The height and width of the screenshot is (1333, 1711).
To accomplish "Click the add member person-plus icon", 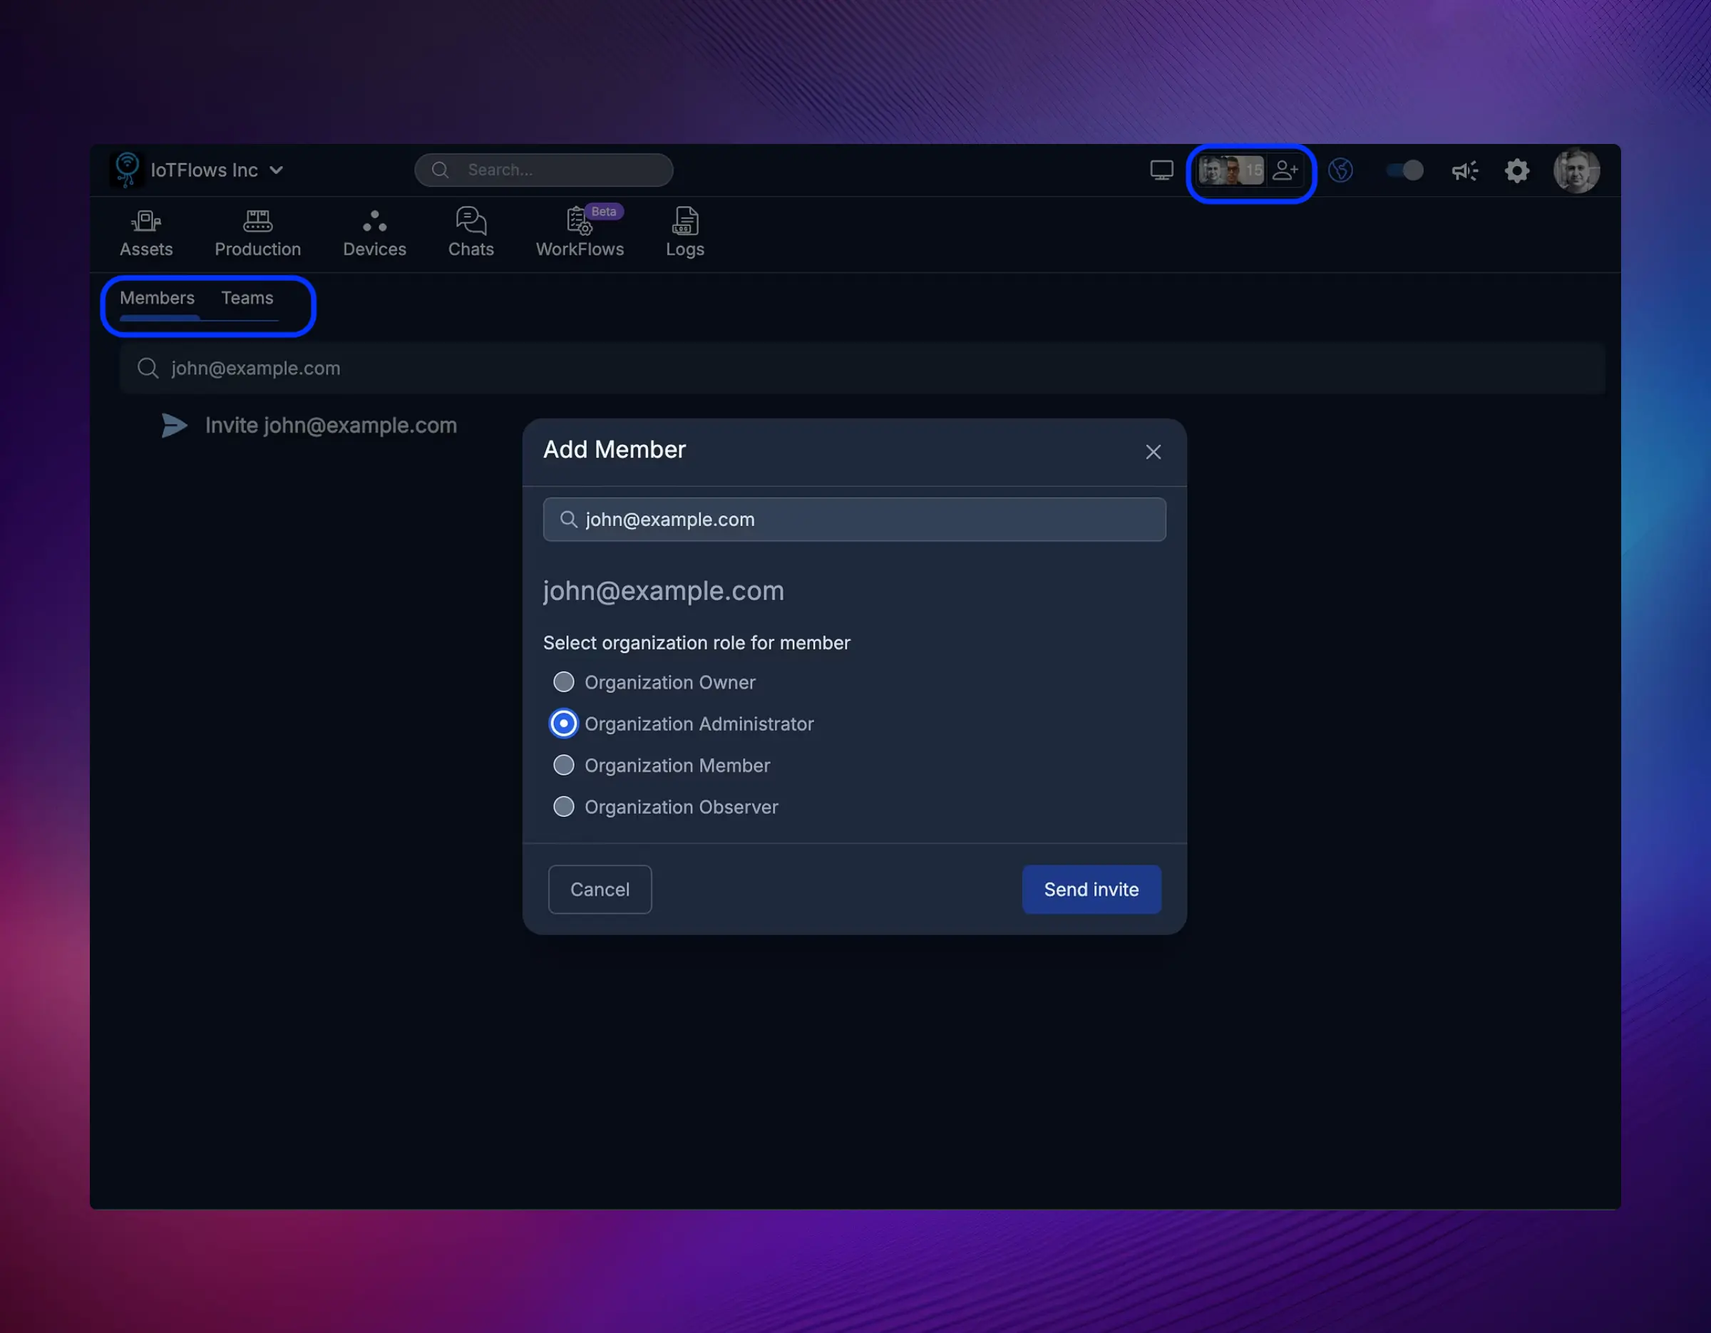I will tap(1285, 171).
